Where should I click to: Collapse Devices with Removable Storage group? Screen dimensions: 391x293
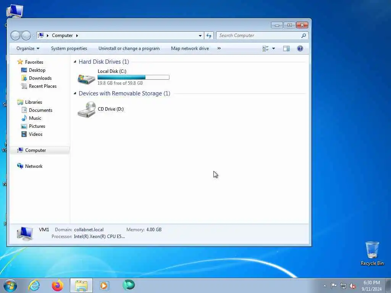click(x=75, y=93)
